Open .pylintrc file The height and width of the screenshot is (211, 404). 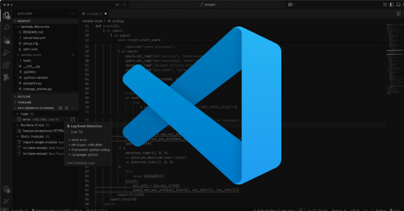pos(46,72)
